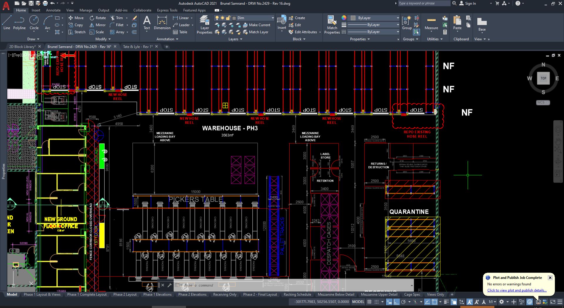Activate the Mirror tool
The image size is (564, 308).
click(x=97, y=25)
